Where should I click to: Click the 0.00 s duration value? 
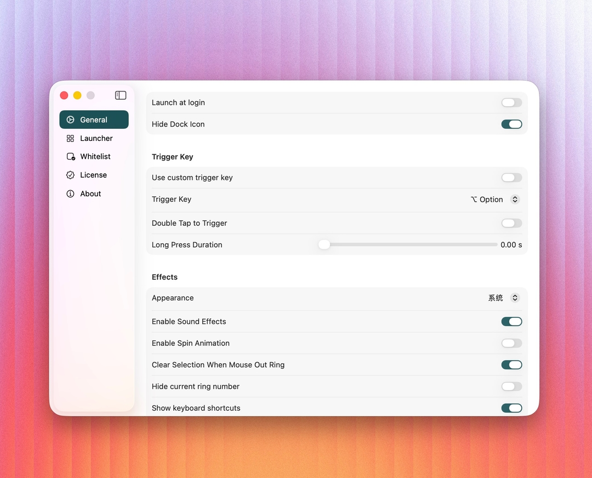(x=511, y=244)
